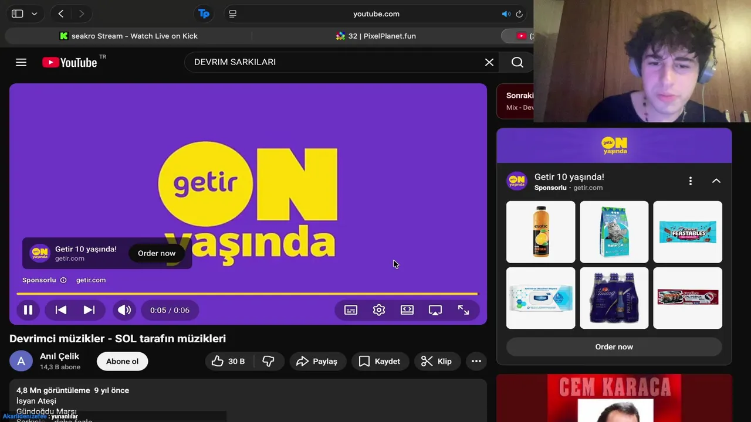
Task: Open player settings gear
Action: (x=379, y=310)
